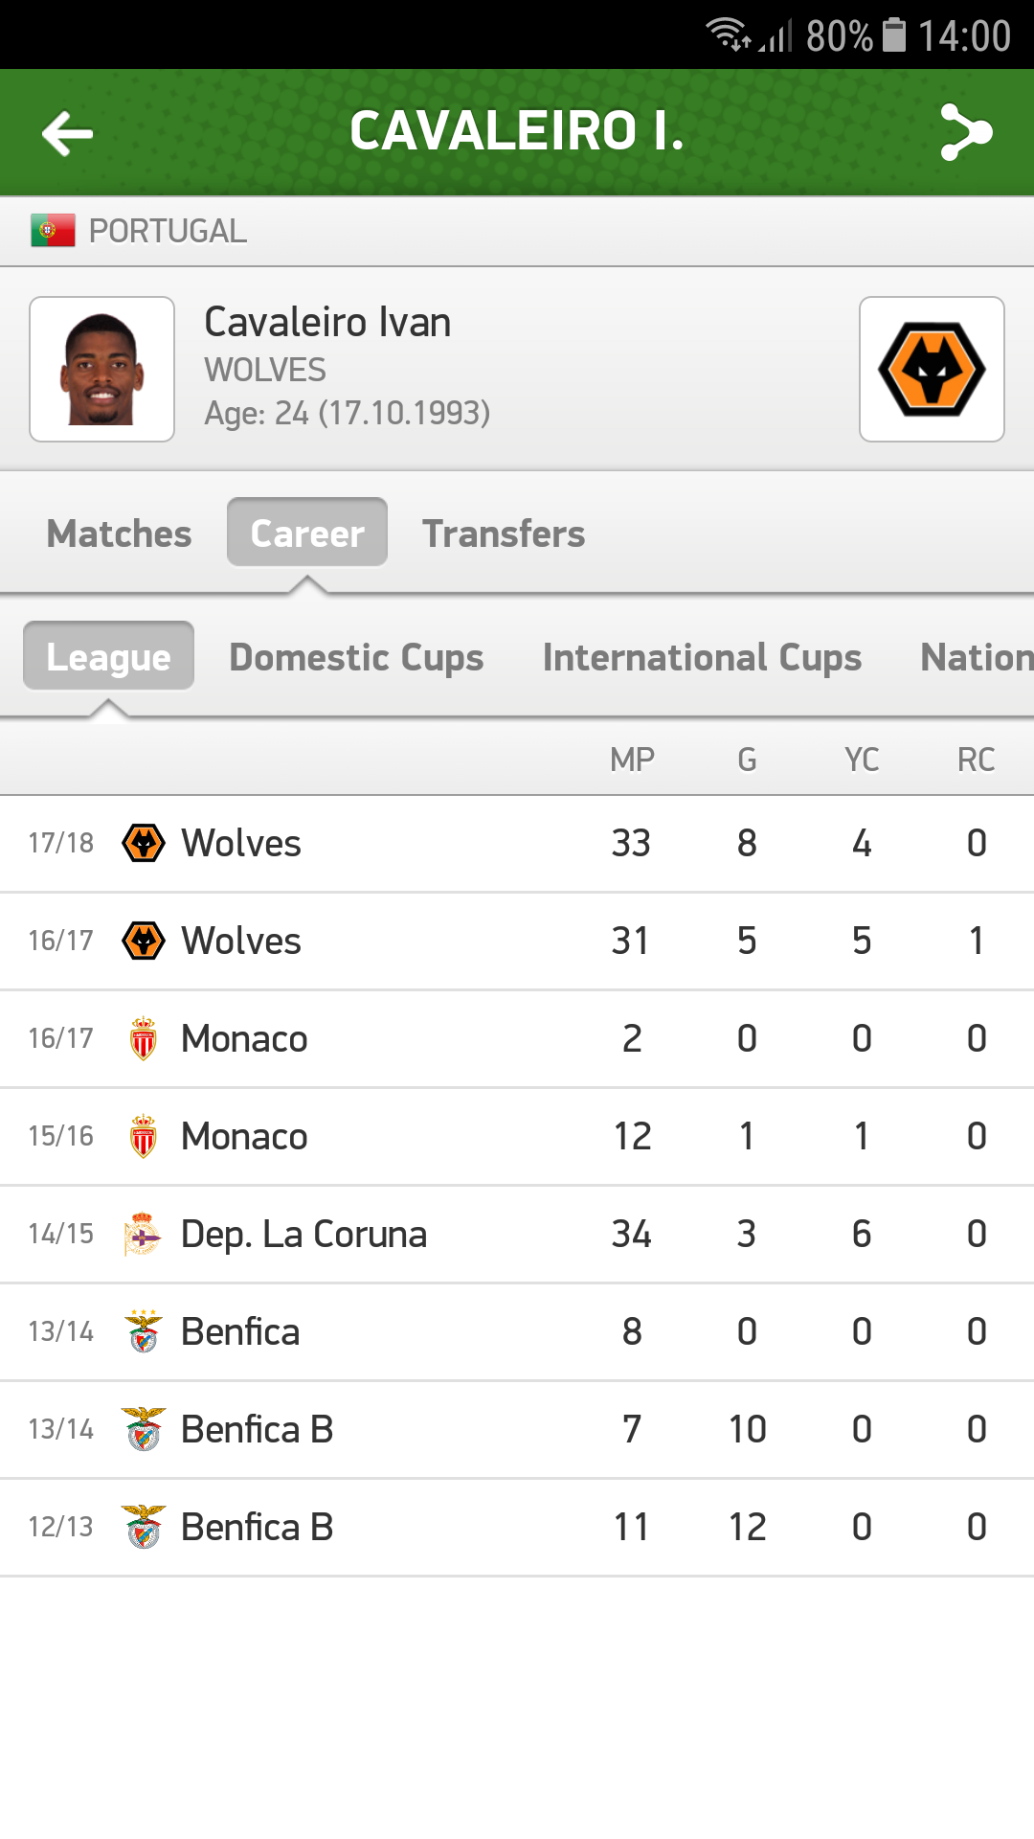Tap Dep. La Coruna crest icon
Image resolution: width=1034 pixels, height=1839 pixels.
point(144,1234)
